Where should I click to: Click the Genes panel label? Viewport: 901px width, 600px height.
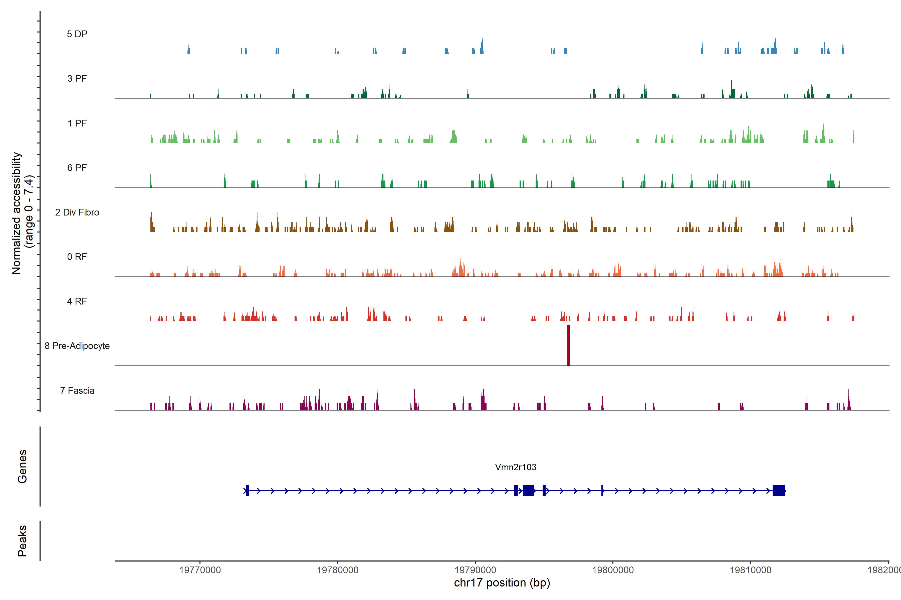22,466
